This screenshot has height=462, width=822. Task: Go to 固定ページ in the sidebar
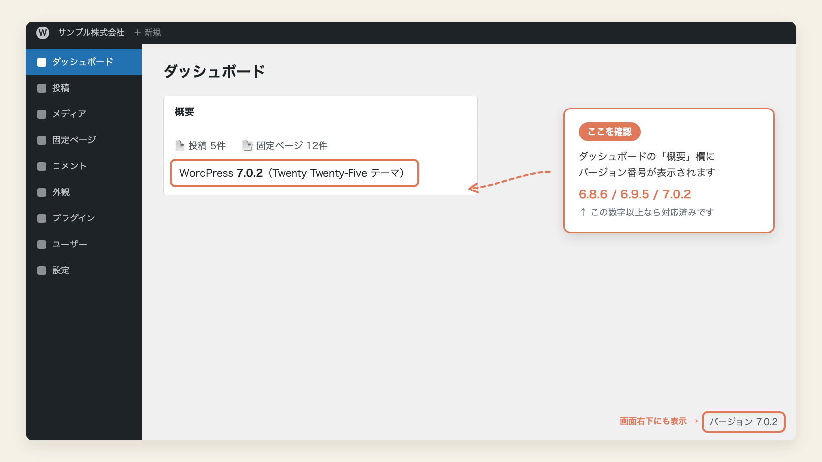84,140
